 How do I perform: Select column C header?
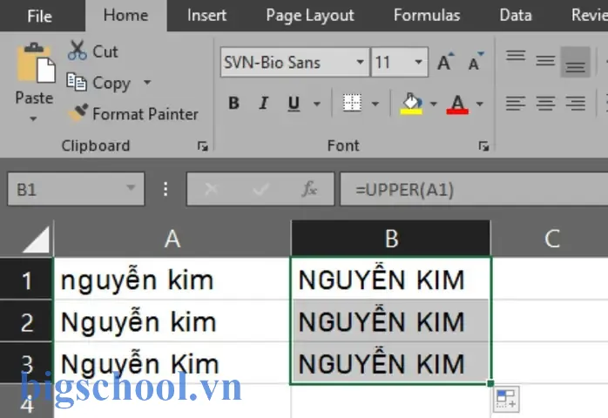click(551, 238)
